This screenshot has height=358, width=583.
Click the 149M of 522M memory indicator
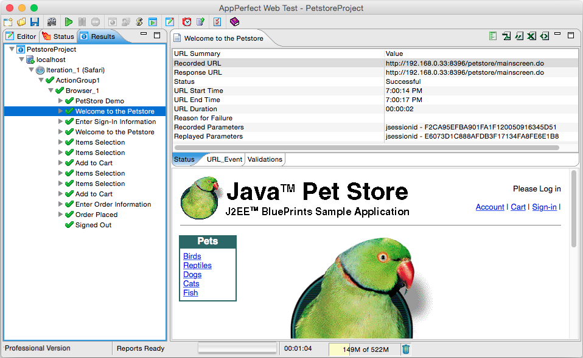[x=365, y=349]
